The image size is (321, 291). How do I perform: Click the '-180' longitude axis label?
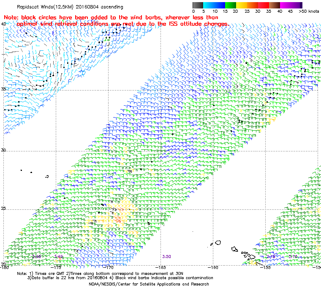(x=4, y=267)
